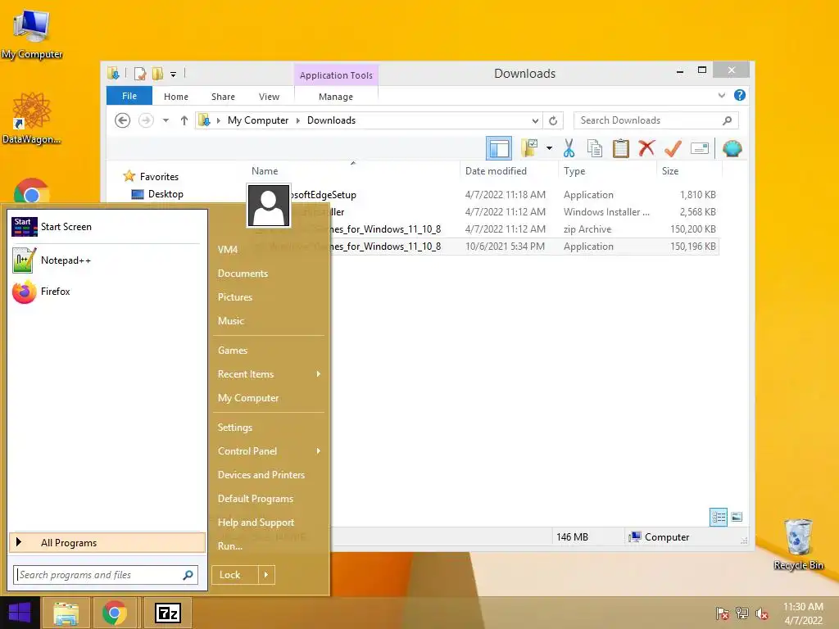839x629 pixels.
Task: Open shutdown options arrow beside Lock
Action: 266,575
